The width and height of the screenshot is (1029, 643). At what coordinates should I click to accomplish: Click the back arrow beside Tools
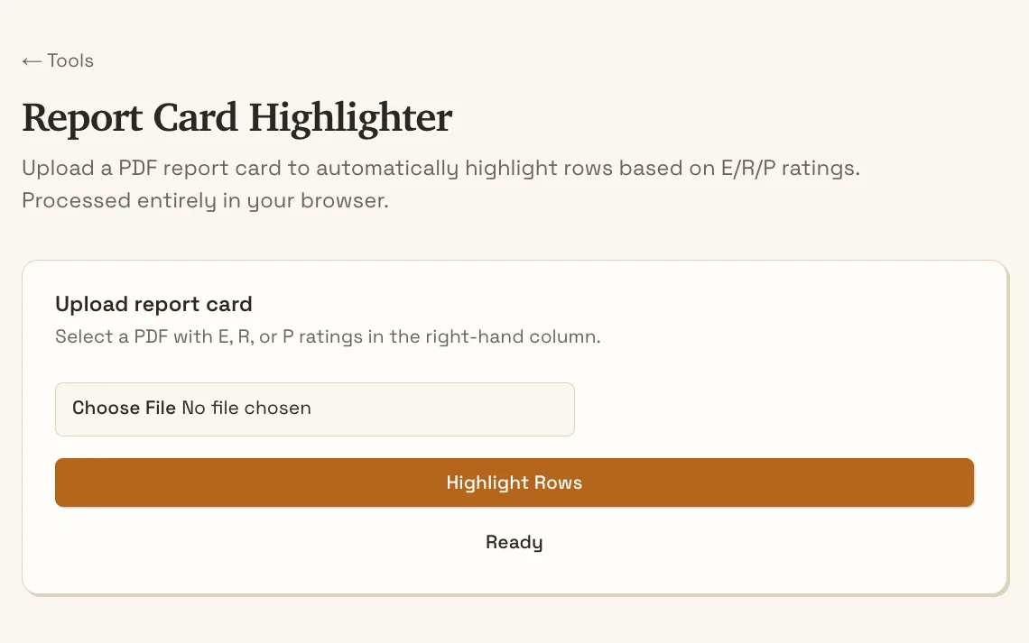pyautogui.click(x=32, y=61)
